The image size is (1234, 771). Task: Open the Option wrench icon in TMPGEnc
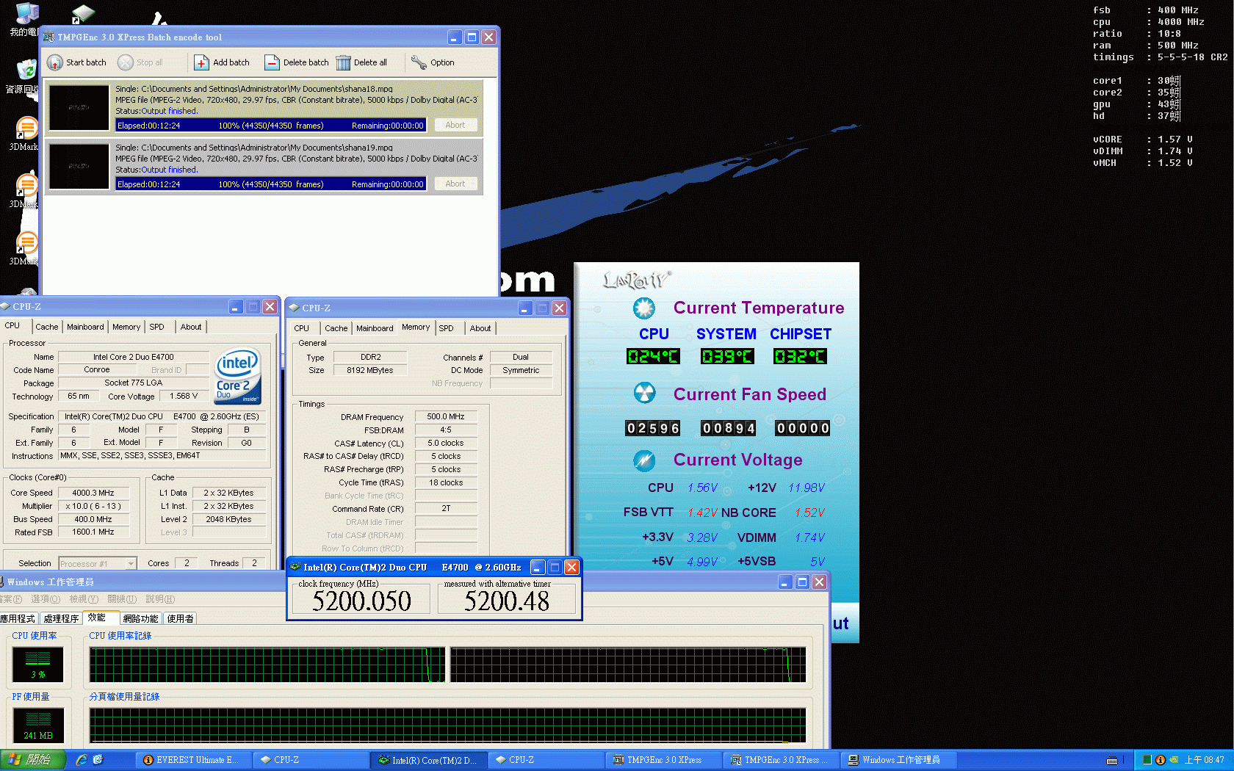[419, 62]
